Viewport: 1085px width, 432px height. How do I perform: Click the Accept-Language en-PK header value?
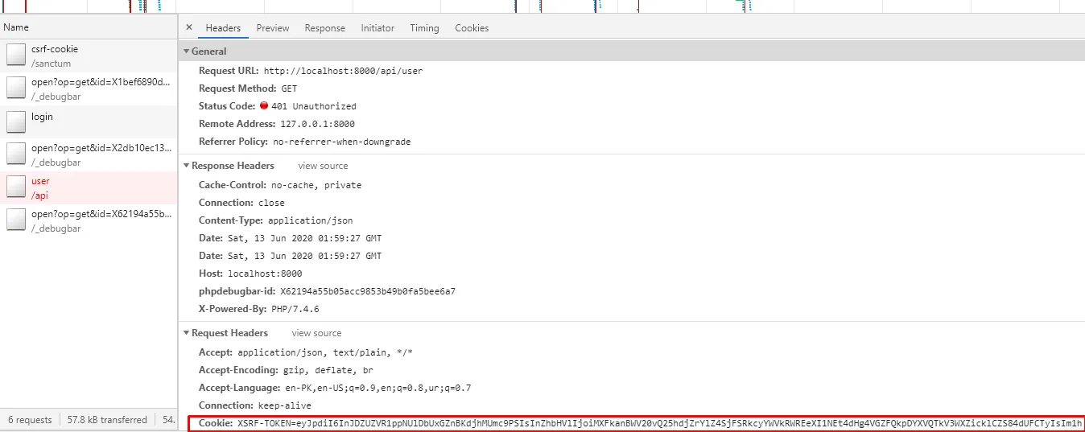click(x=377, y=388)
